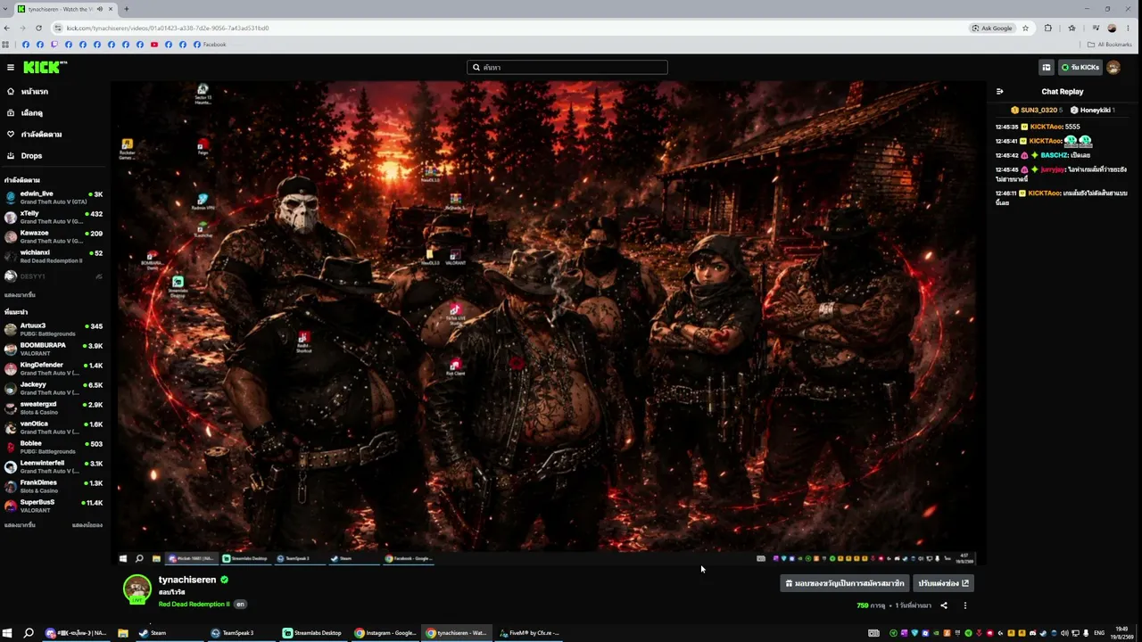The height and width of the screenshot is (642, 1142).
Task: Ask Google about this page
Action: point(992,28)
